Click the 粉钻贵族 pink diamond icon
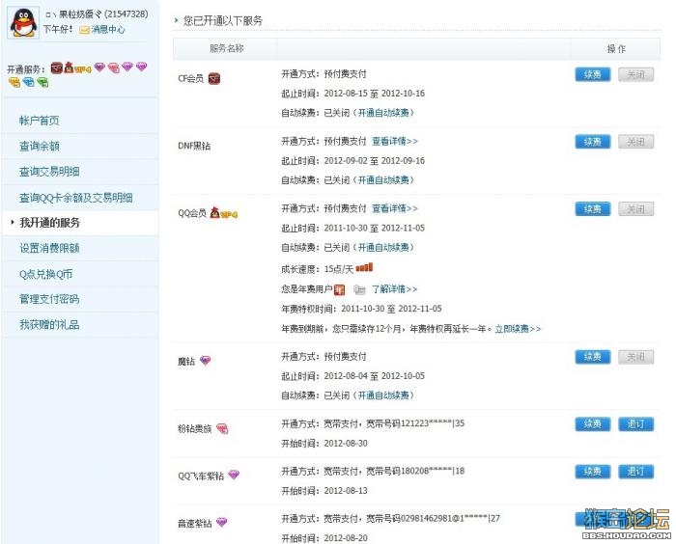Viewport: 676px width, 544px height. coord(222,428)
